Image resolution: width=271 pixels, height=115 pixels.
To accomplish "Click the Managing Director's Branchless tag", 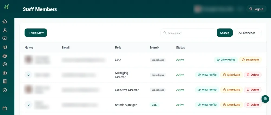I will 158,75.
